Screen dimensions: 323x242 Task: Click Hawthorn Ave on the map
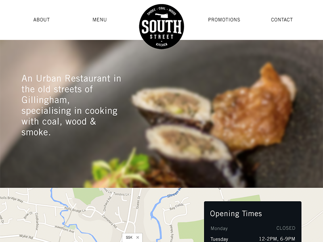pos(64,229)
